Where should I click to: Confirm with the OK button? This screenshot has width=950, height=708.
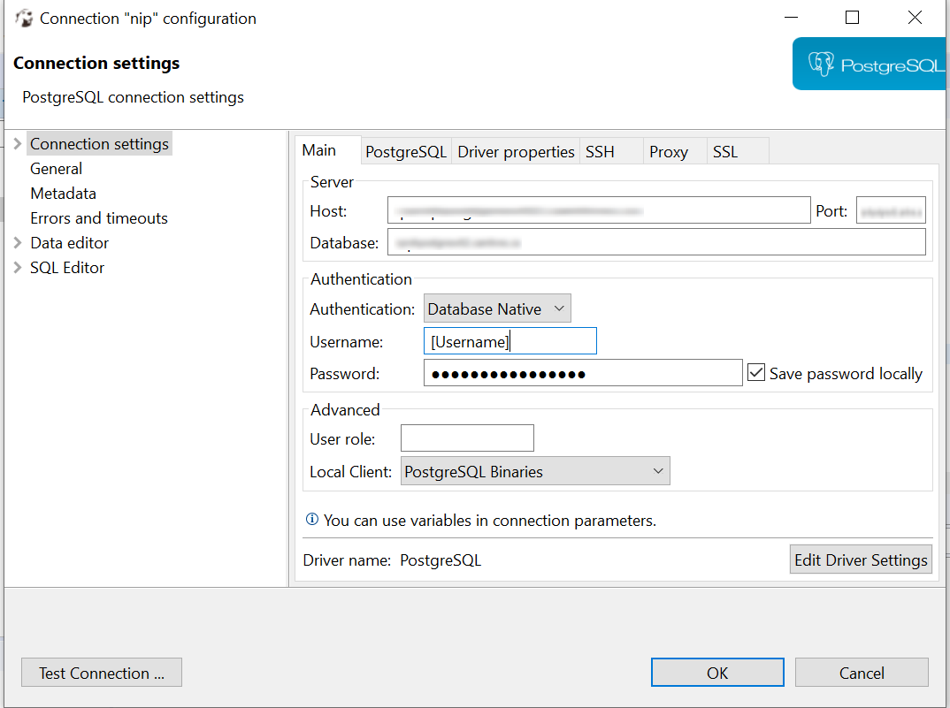(717, 673)
